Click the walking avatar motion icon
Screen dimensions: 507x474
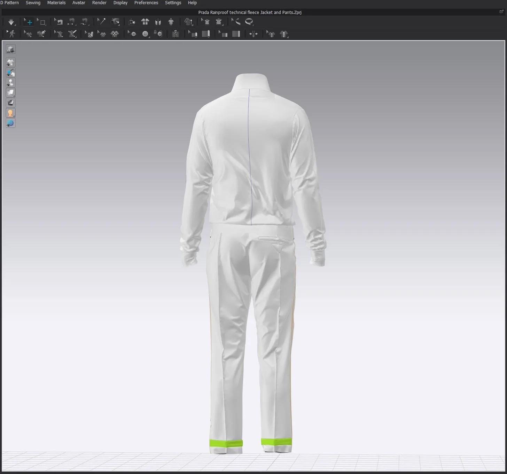(11, 34)
